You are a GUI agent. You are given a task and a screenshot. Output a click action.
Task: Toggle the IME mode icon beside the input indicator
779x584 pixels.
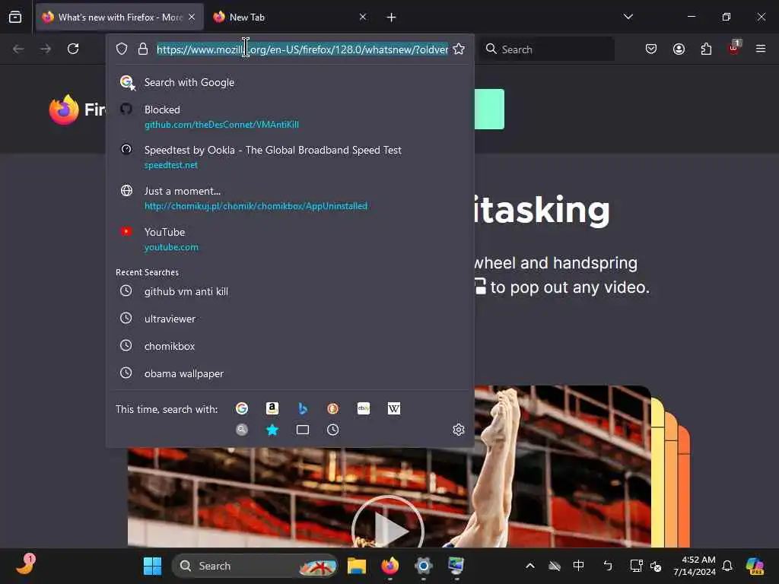click(608, 566)
